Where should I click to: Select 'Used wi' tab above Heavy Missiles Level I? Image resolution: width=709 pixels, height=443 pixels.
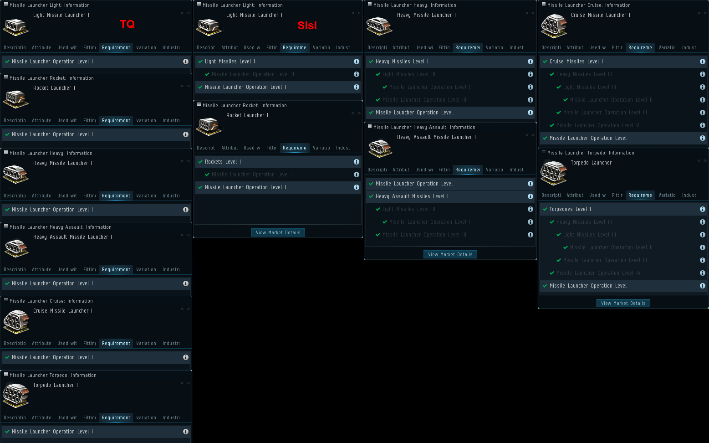tap(424, 48)
